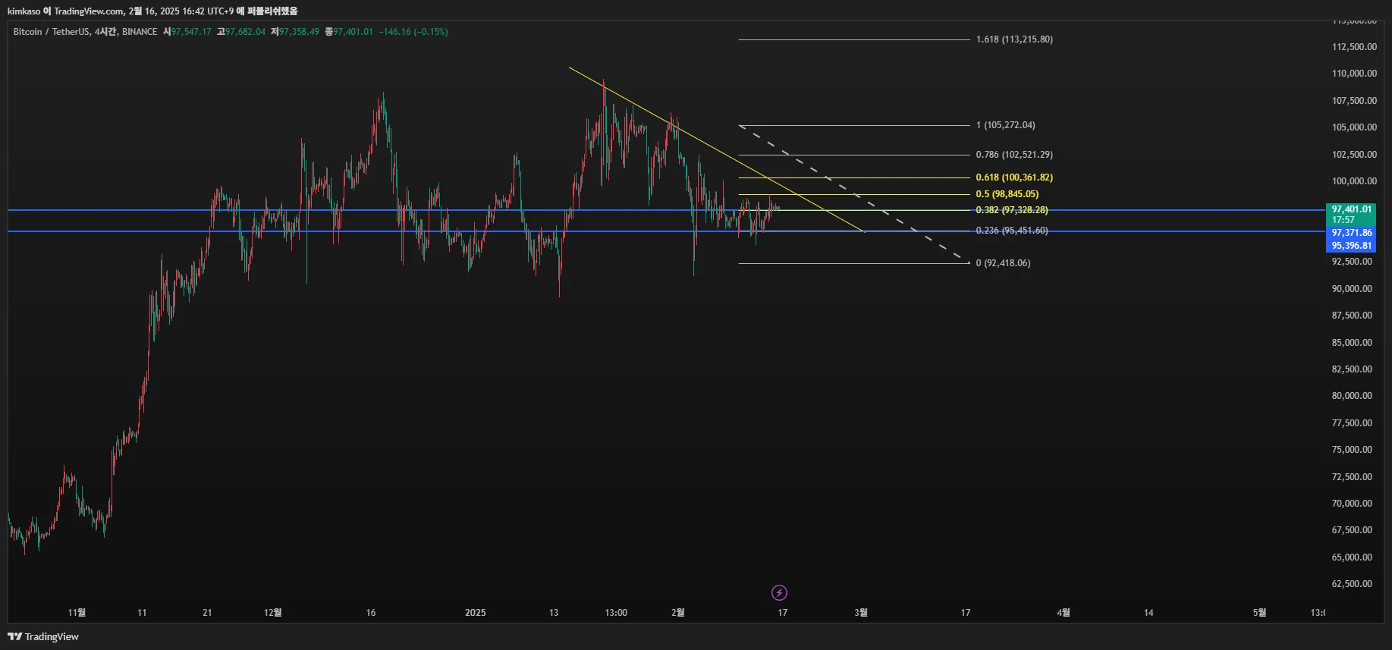The image size is (1392, 650).
Task: Click the 92,500.00 price axis label
Action: [1352, 262]
